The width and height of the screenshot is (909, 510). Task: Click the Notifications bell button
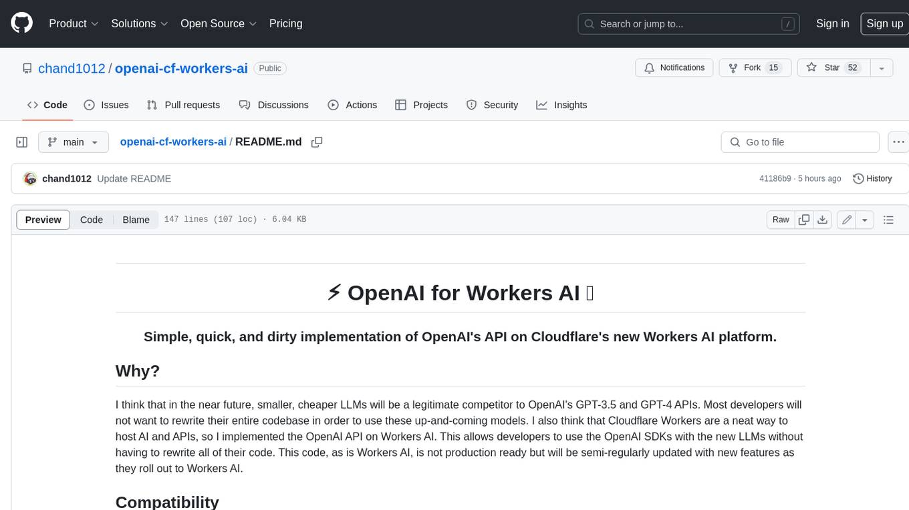(674, 68)
